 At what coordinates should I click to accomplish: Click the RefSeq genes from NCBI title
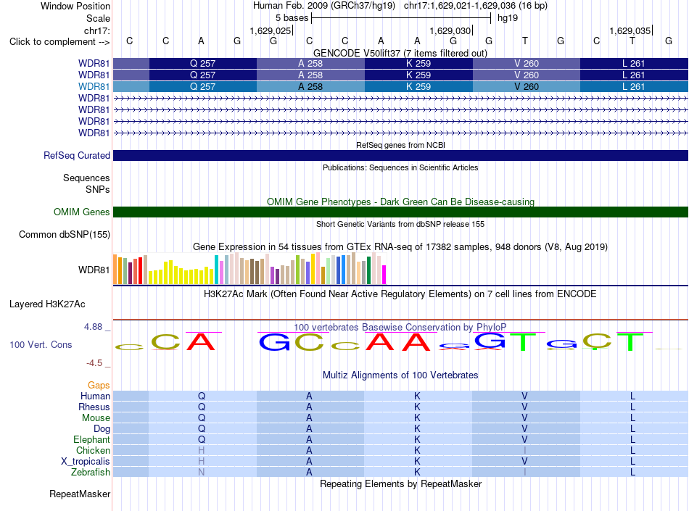[400, 145]
